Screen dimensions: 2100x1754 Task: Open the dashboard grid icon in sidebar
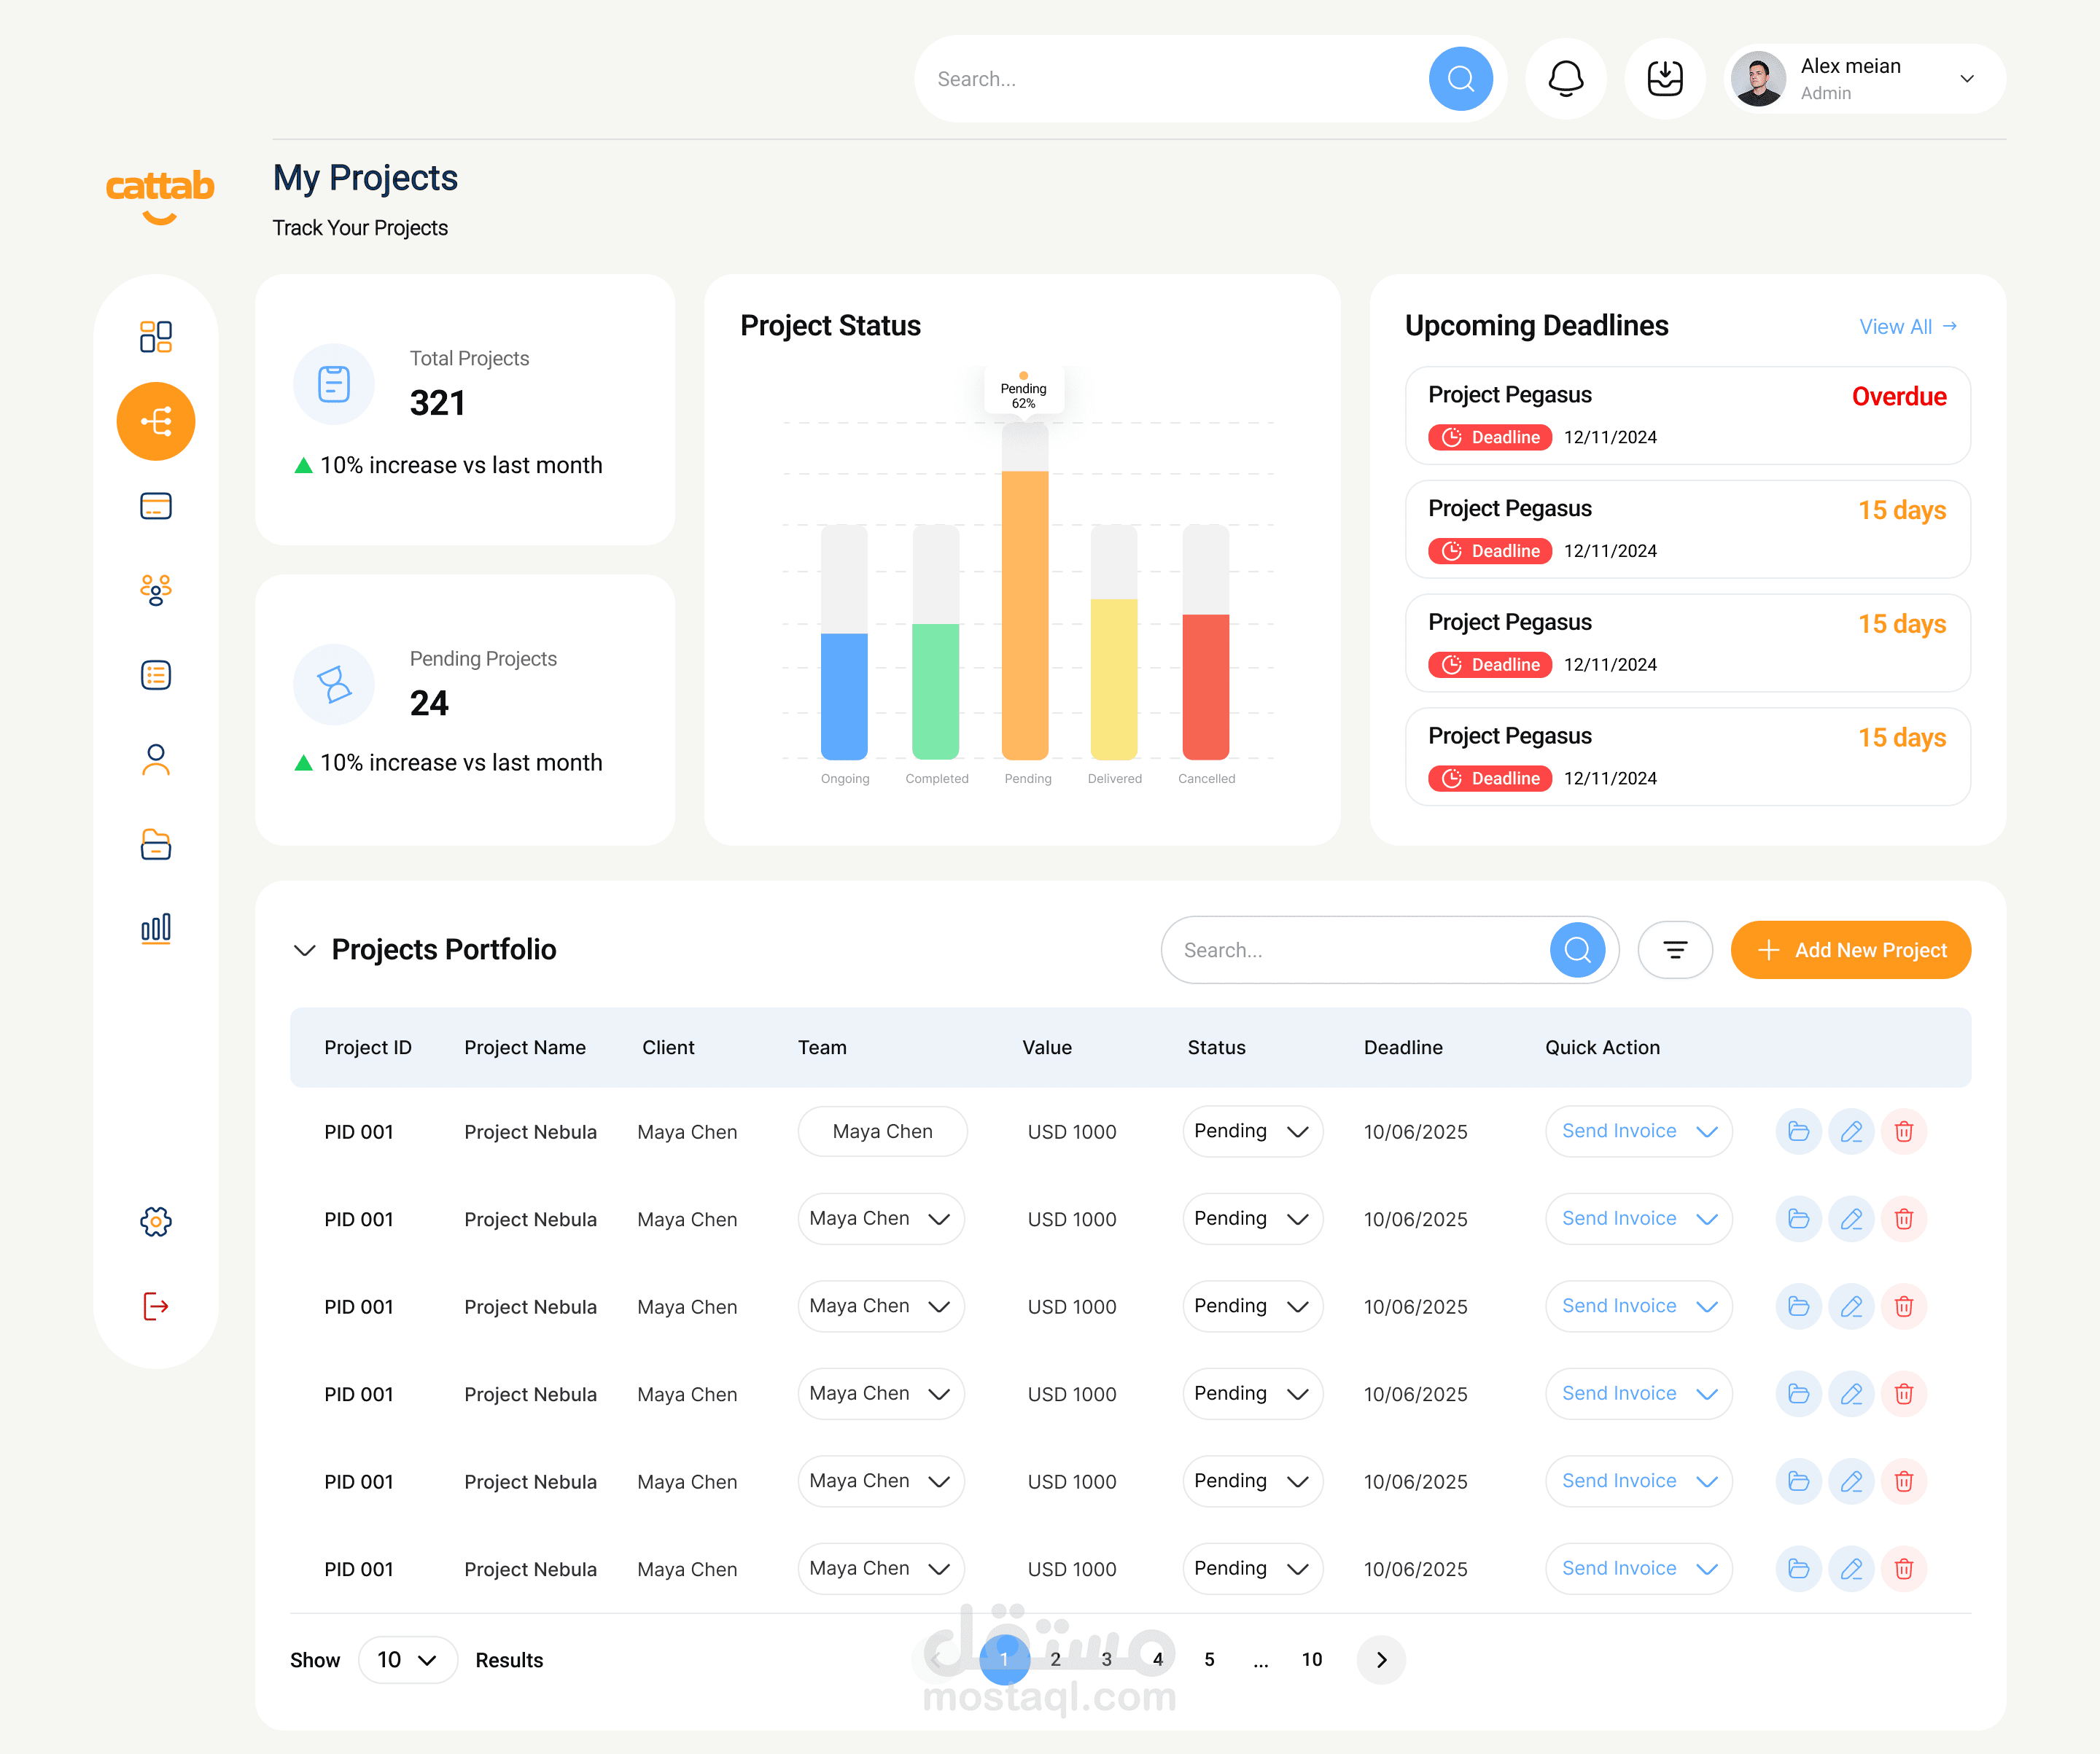point(156,336)
